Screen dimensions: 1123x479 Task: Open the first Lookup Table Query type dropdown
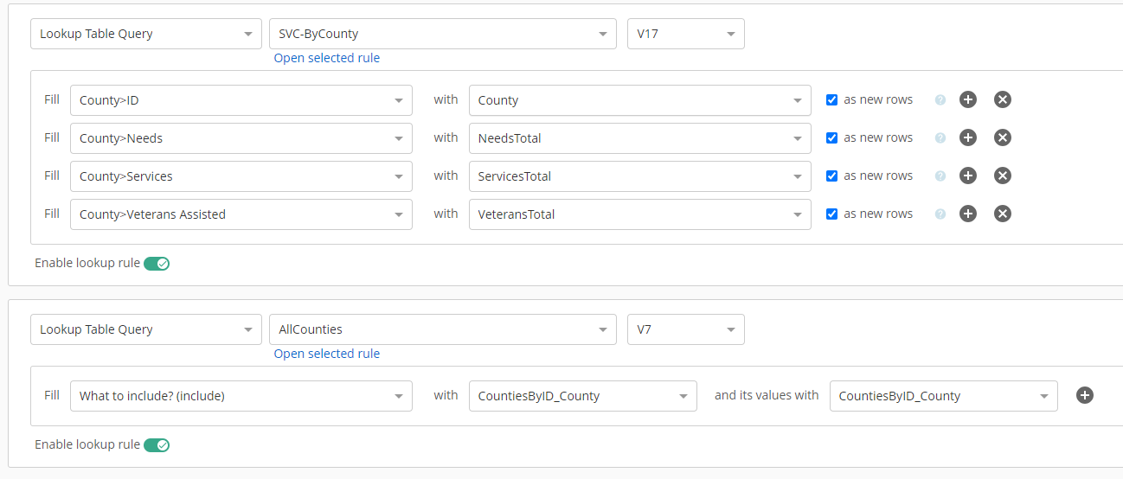146,34
